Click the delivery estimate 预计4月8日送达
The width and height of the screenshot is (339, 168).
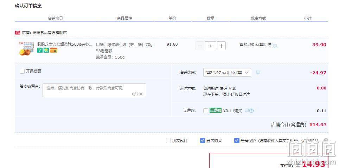point(236,94)
